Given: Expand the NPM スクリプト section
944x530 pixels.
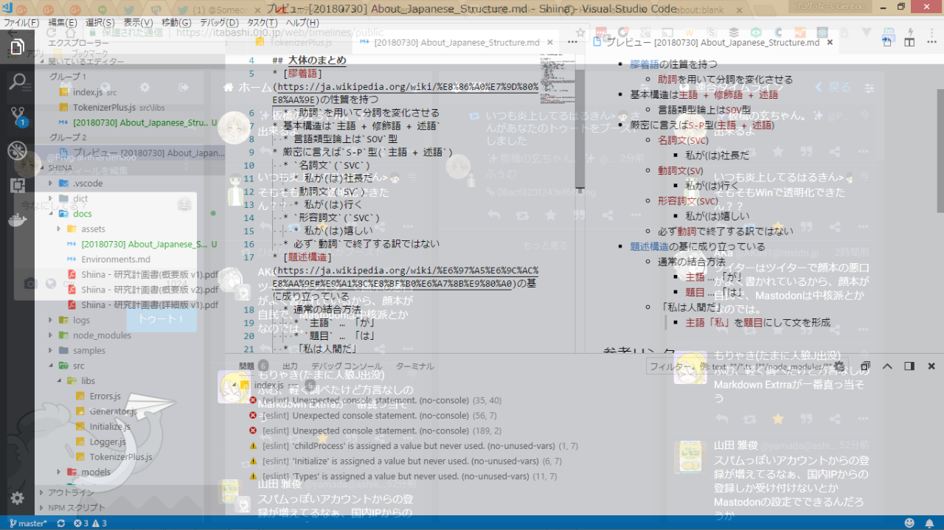Looking at the screenshot, I should pos(77,508).
